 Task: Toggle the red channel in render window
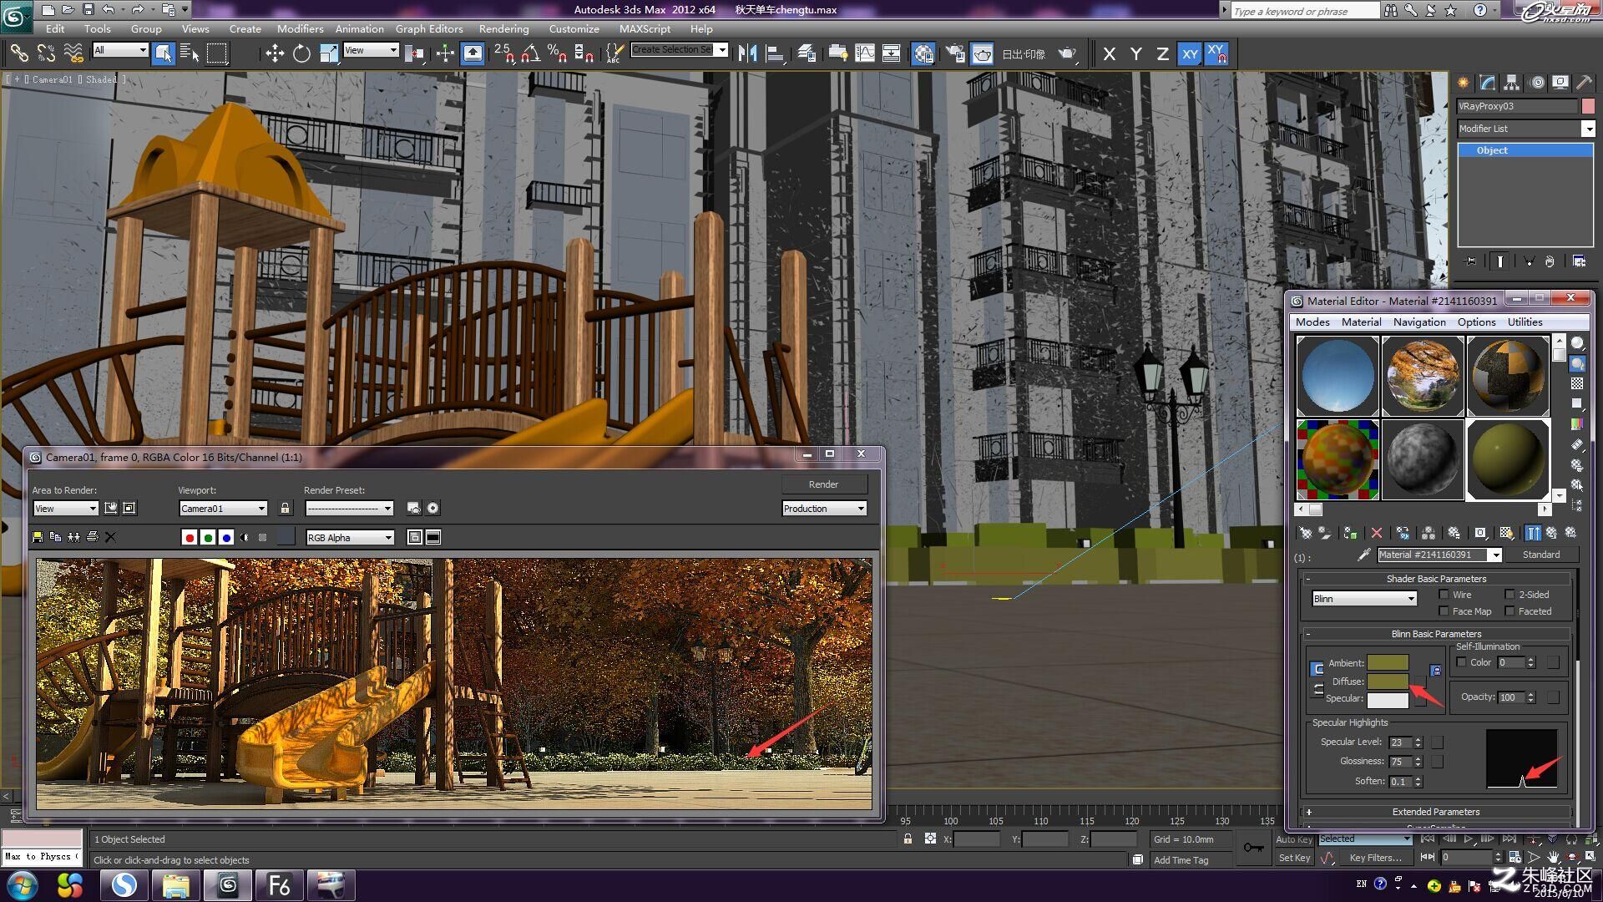coord(190,538)
